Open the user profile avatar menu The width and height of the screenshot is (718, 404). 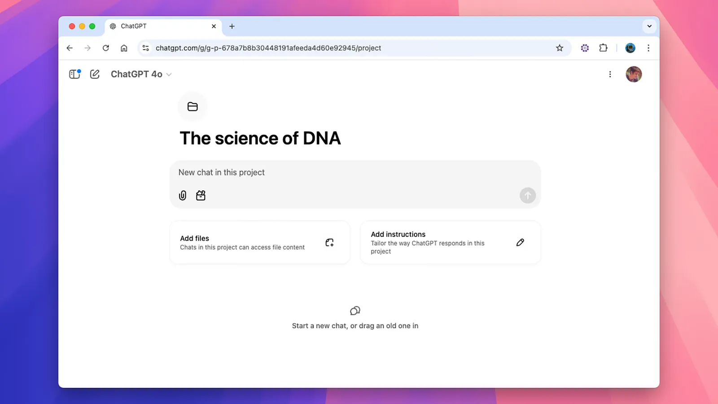[634, 74]
